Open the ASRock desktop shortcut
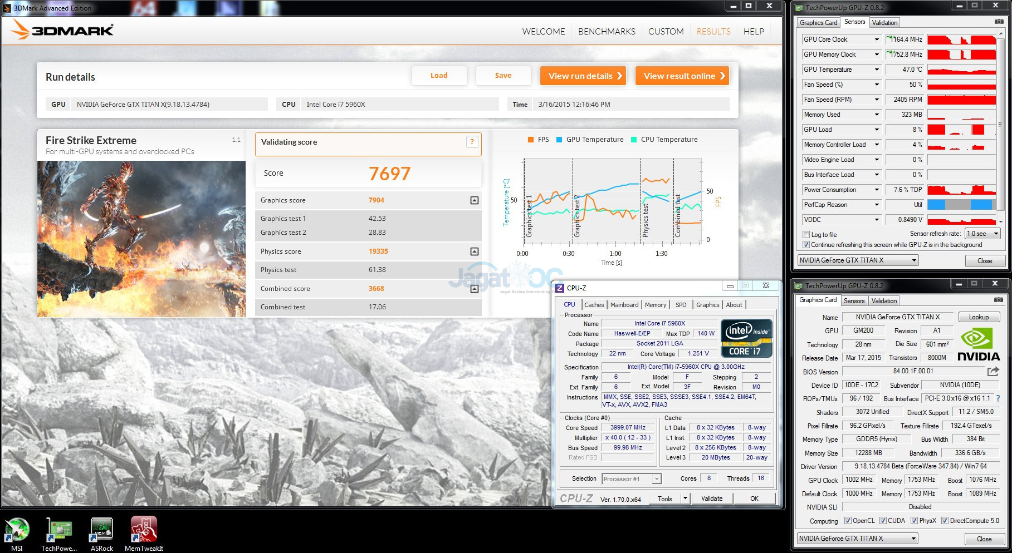The image size is (1012, 553). [102, 530]
